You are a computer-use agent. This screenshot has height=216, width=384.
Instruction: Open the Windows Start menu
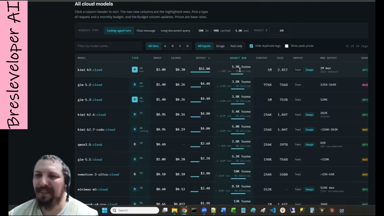pyautogui.click(x=105, y=210)
